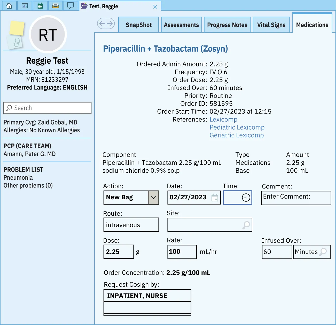Open the Geriatric Lexicomp link
The width and height of the screenshot is (336, 325).
[x=237, y=135]
